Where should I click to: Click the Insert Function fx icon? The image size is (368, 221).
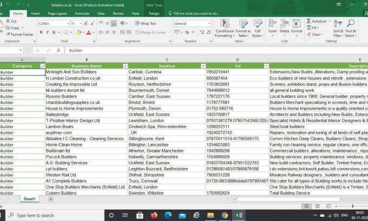point(58,50)
